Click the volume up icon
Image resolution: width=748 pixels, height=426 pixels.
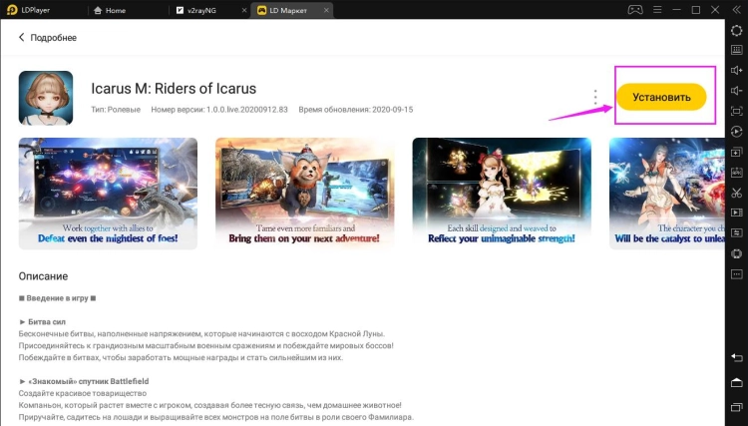737,71
